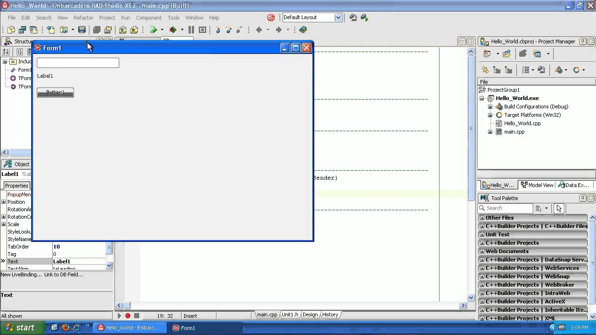The width and height of the screenshot is (596, 335).
Task: Click the Run Without Debugging icon
Action: [173, 30]
